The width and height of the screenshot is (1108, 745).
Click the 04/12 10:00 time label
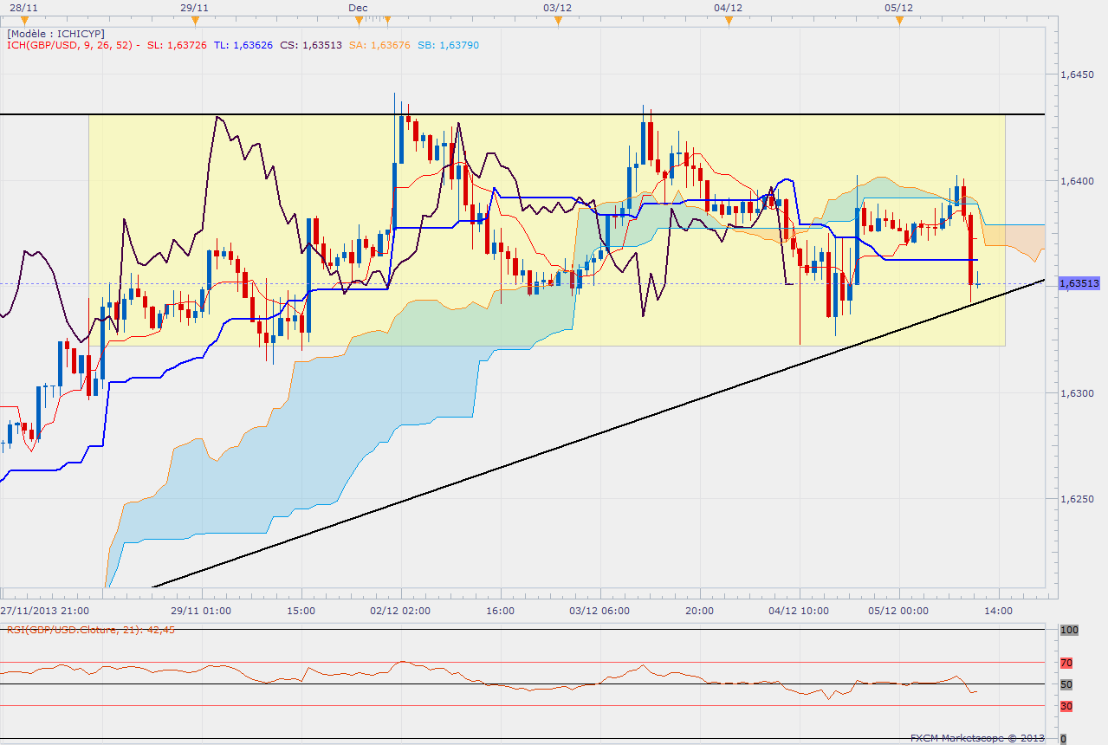(x=798, y=611)
